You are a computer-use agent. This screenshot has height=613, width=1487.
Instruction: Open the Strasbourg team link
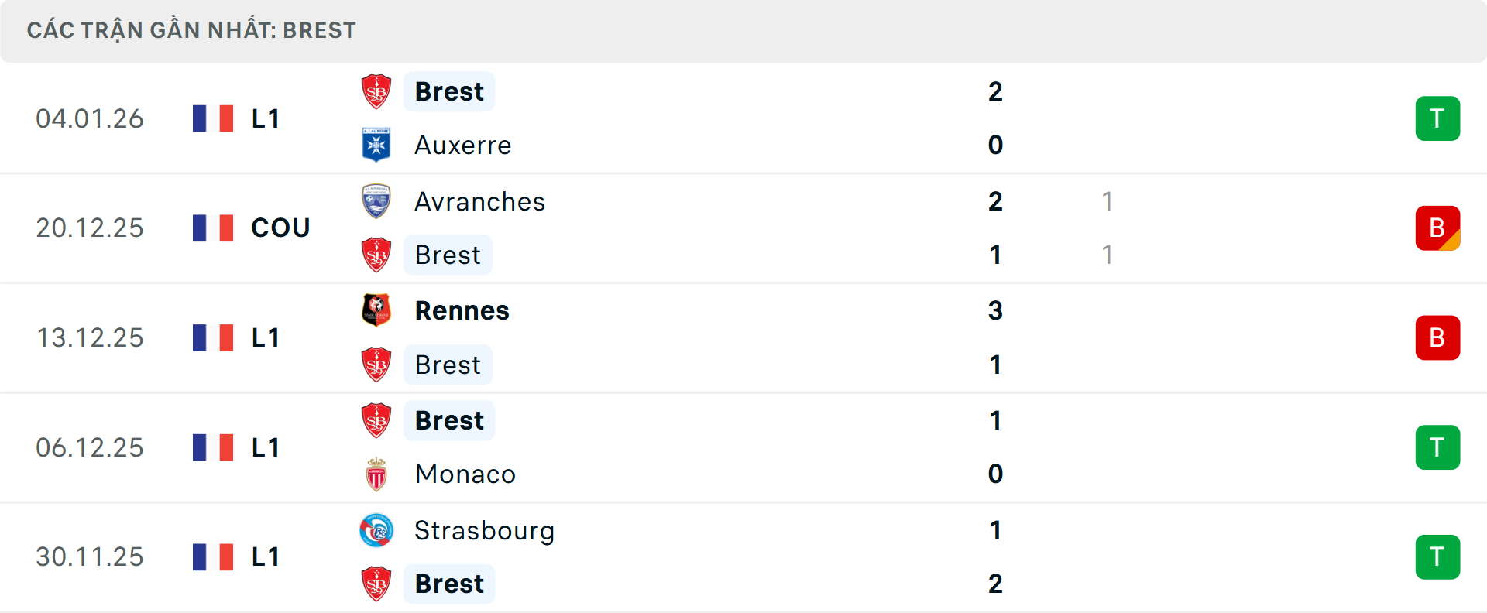click(485, 531)
